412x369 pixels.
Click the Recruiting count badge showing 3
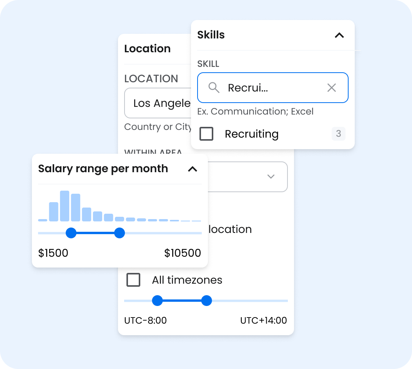(338, 134)
